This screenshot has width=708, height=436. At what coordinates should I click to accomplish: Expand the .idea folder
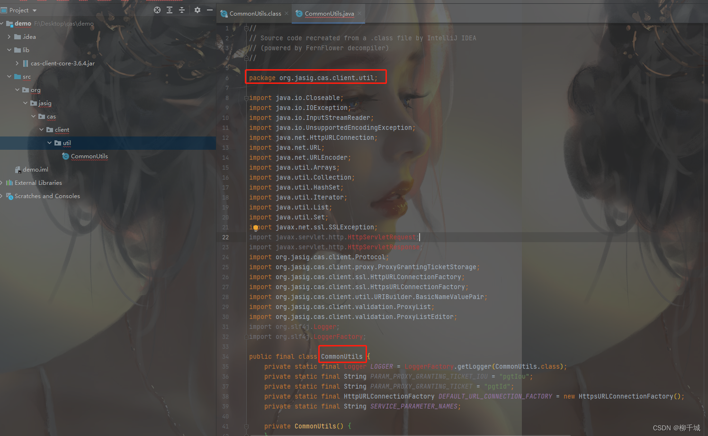click(x=9, y=36)
